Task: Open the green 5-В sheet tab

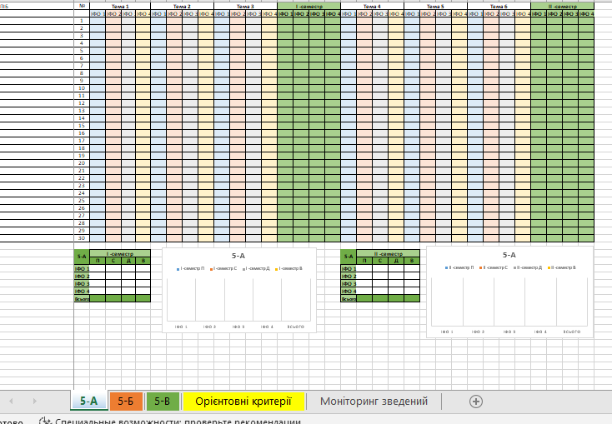Action: tap(163, 401)
